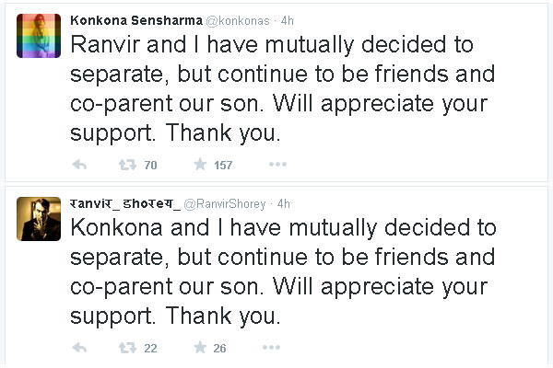This screenshot has height=368, width=553.
Task: Open Ranvir Shorey's profile picture
Action: (x=39, y=220)
